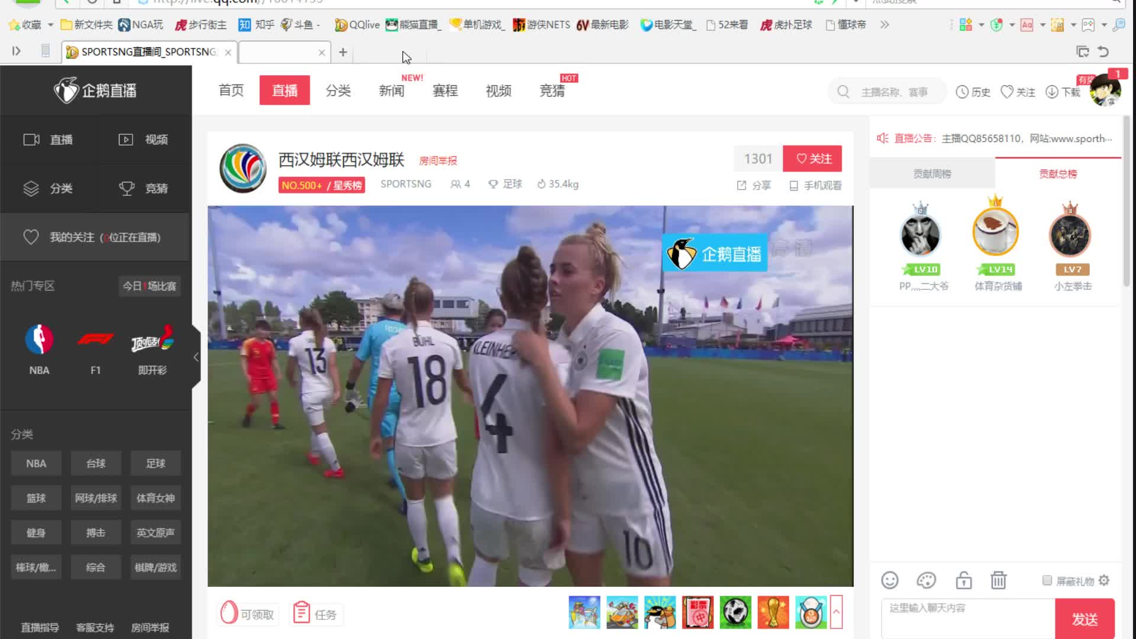Enable the 屏蔽礼物 checkbox
This screenshot has height=639, width=1136.
pos(1047,580)
